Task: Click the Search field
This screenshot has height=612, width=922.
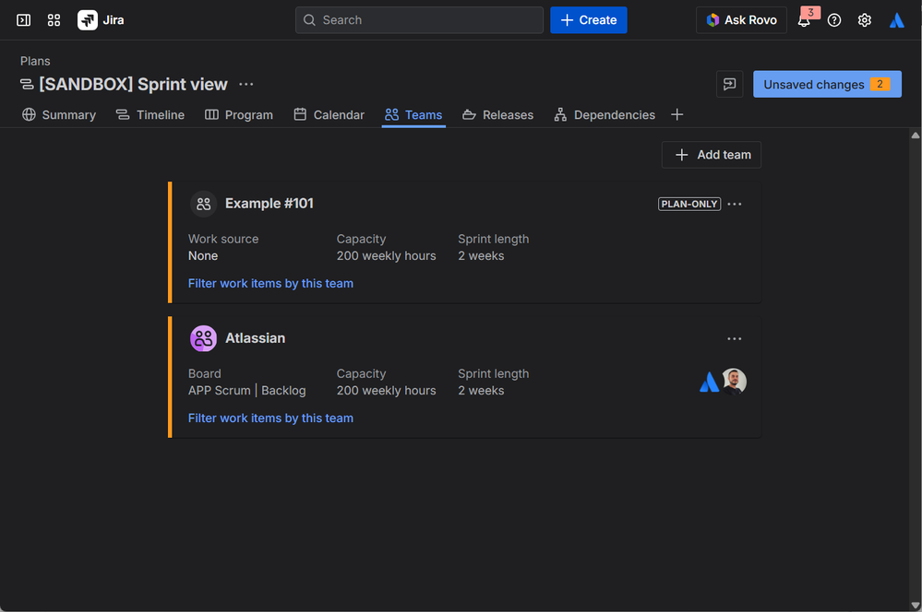Action: 419,20
